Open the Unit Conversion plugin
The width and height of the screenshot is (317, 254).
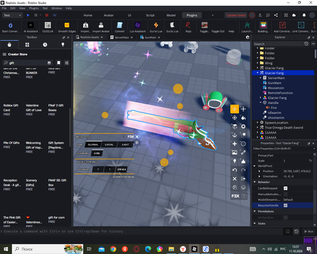pos(301,27)
